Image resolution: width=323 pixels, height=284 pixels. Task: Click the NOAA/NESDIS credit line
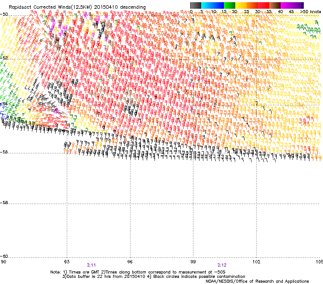(x=257, y=281)
